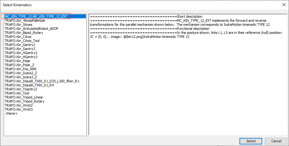Select TRAFO.Kin_CAxis_Tool entry

(22, 41)
